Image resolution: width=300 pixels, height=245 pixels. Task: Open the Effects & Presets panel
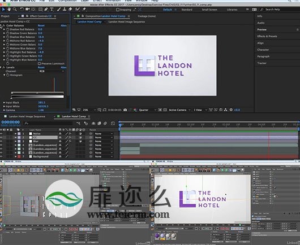pyautogui.click(x=267, y=36)
